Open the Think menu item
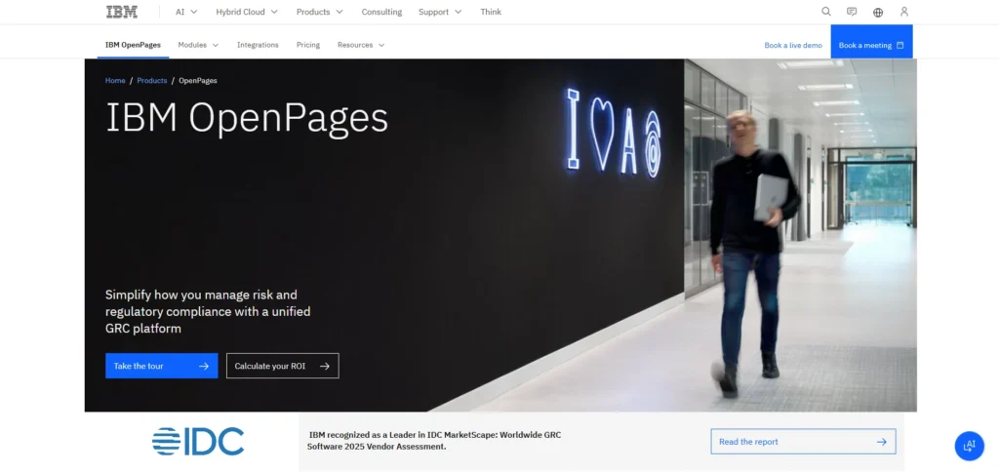999x474 pixels. [x=491, y=12]
